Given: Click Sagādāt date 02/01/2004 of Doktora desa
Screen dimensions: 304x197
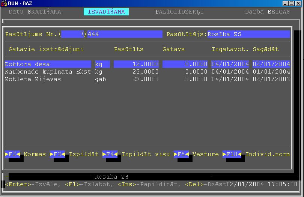Looking at the screenshot, I should (271, 64).
